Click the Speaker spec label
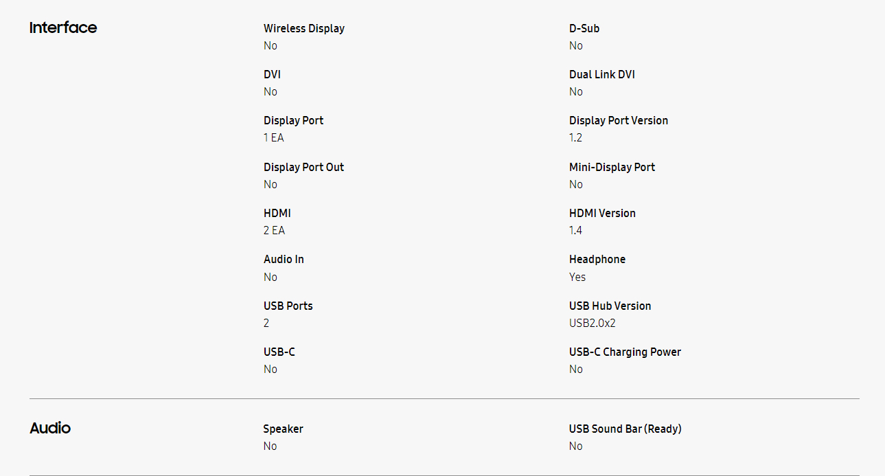Image resolution: width=885 pixels, height=476 pixels. (283, 429)
